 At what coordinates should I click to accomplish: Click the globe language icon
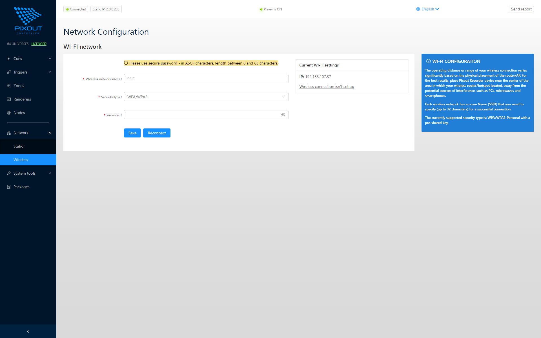tap(418, 9)
